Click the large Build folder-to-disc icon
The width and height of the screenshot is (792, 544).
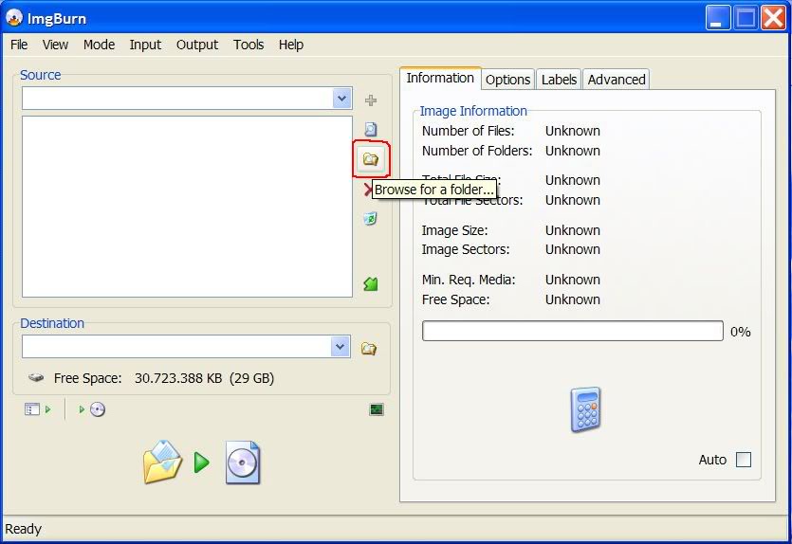pos(201,462)
